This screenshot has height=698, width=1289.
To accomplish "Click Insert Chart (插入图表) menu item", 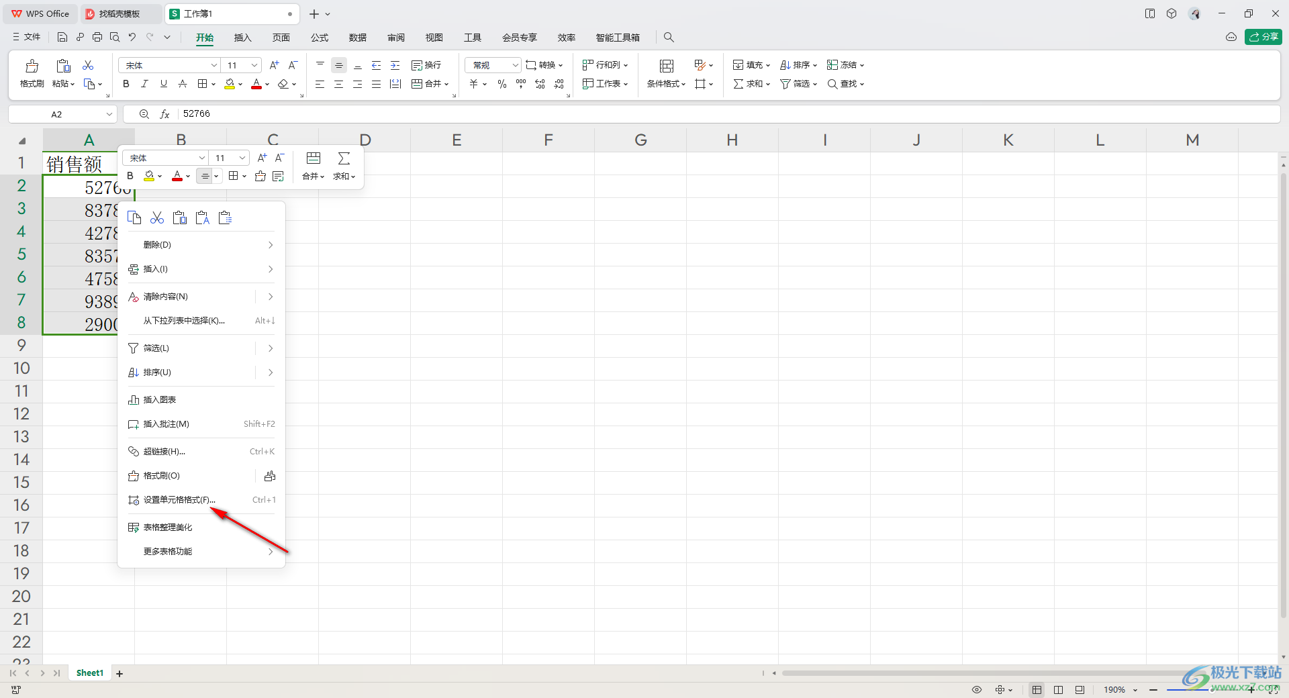I will 201,400.
